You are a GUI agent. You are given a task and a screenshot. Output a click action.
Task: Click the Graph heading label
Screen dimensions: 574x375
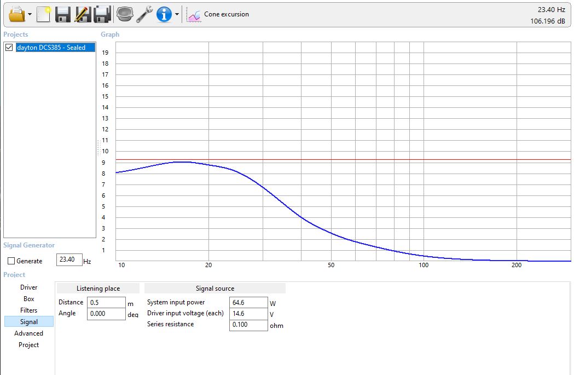110,34
